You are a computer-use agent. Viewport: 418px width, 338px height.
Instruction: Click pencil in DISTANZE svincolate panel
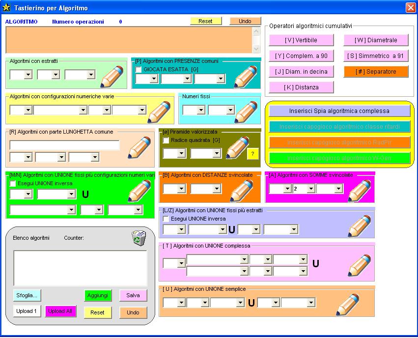[x=241, y=190]
